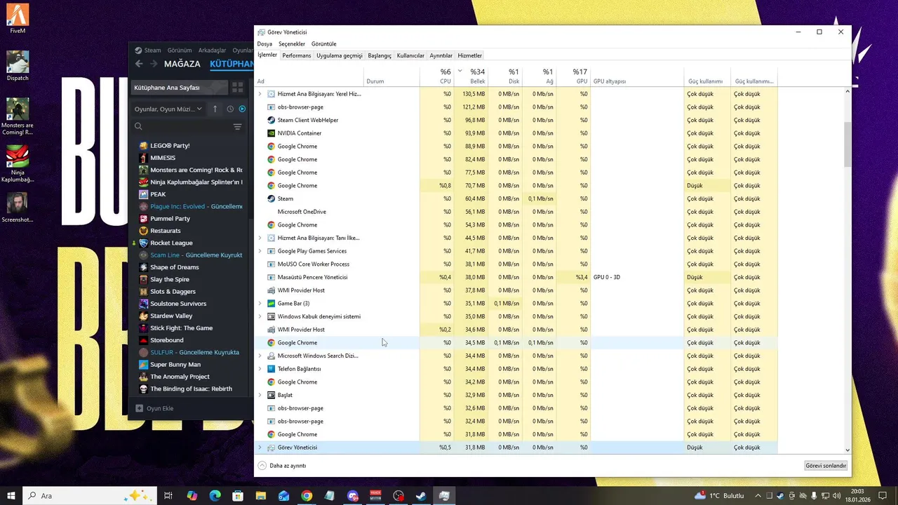Image resolution: width=898 pixels, height=505 pixels.
Task: Expand the Başlat process group
Action: coord(260,395)
